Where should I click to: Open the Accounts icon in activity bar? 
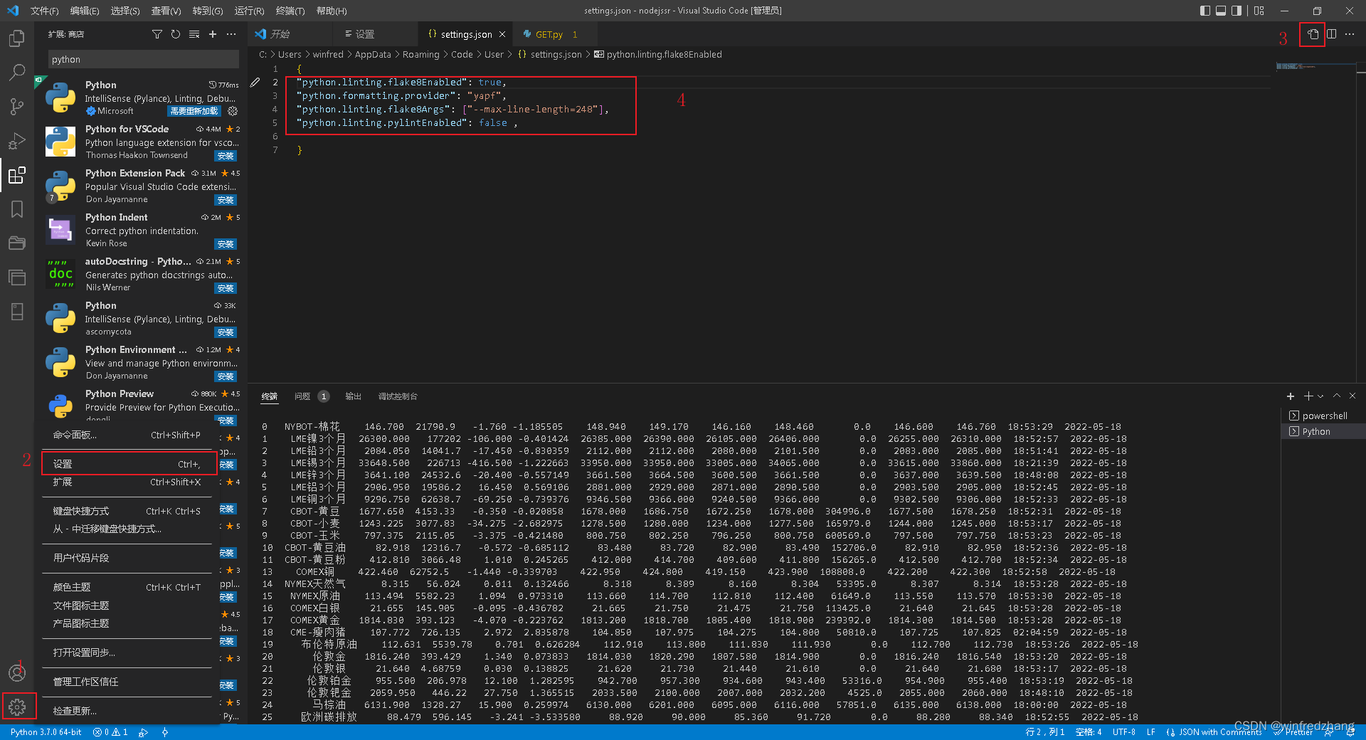tap(17, 672)
